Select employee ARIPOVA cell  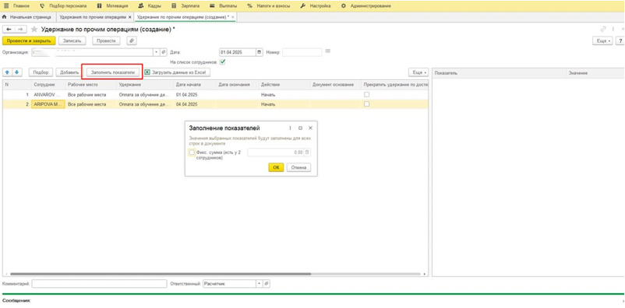pyautogui.click(x=48, y=104)
